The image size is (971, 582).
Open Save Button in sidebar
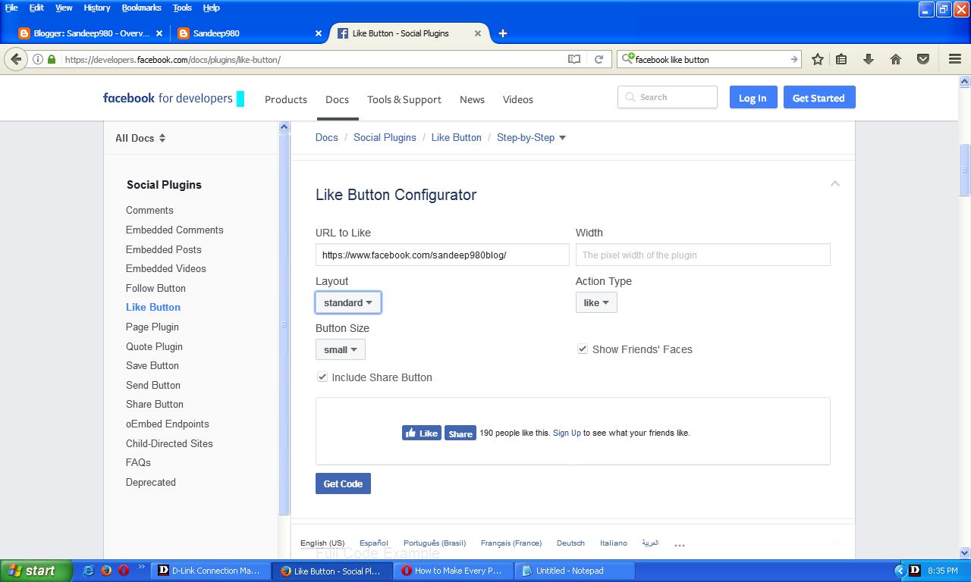[152, 365]
